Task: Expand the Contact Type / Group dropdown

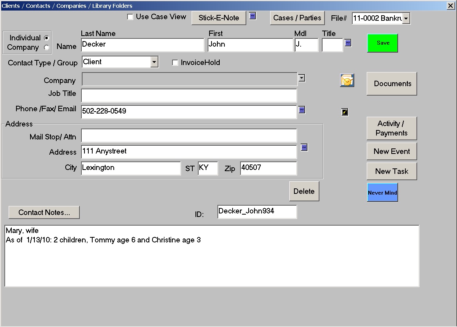Action: 154,62
